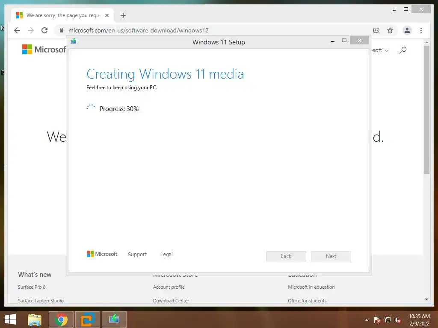The image size is (438, 328).
Task: Click scrollbar down arrow in browser
Action: point(426,299)
